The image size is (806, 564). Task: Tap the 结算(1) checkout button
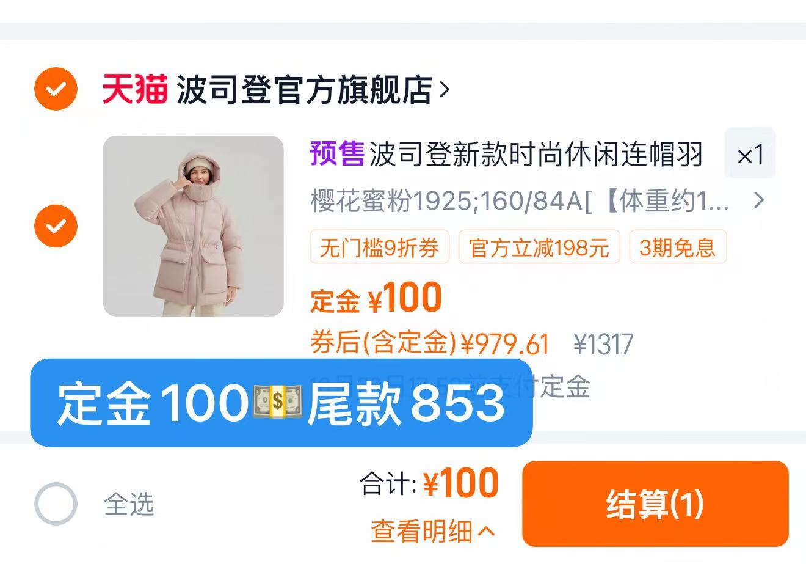point(655,504)
